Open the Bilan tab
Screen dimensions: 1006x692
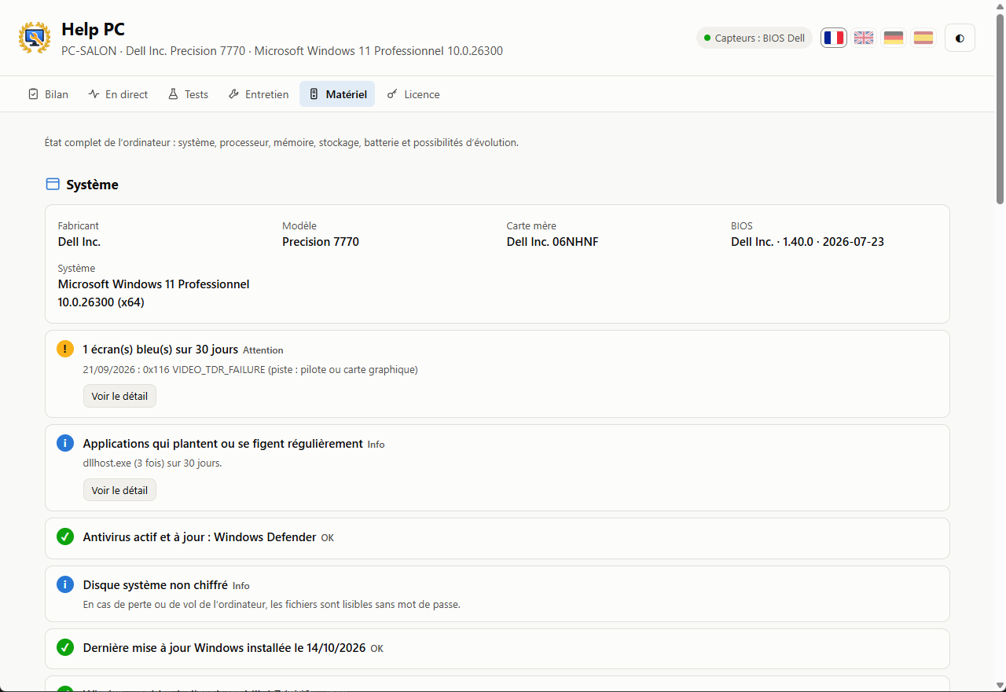pyautogui.click(x=48, y=94)
